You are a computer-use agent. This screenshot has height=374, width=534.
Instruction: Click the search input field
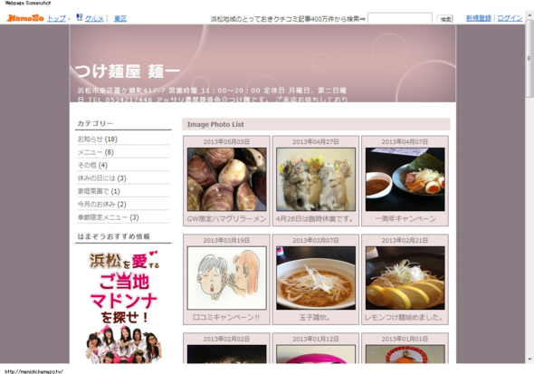pos(400,18)
